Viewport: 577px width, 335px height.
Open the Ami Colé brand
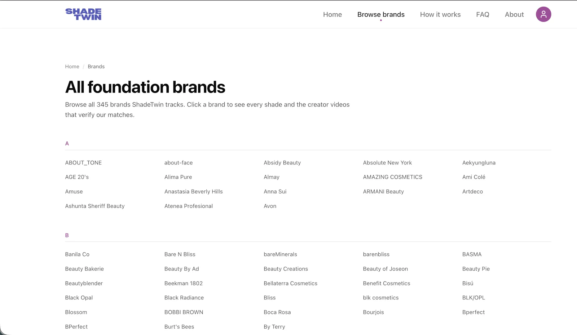pyautogui.click(x=474, y=177)
